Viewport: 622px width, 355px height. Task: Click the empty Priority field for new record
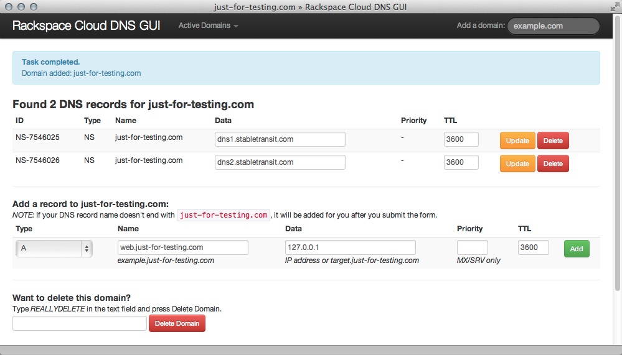[x=472, y=247]
